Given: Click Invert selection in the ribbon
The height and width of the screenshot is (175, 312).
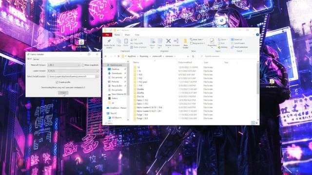Looking at the screenshot, I should 239,47.
